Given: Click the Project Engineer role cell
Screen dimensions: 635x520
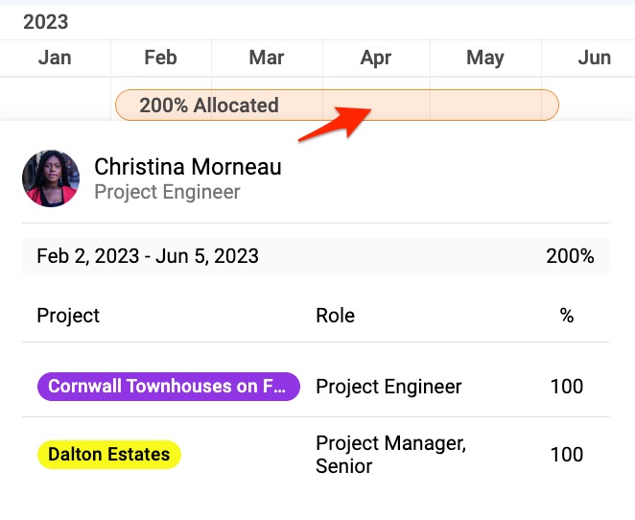Looking at the screenshot, I should click(388, 387).
